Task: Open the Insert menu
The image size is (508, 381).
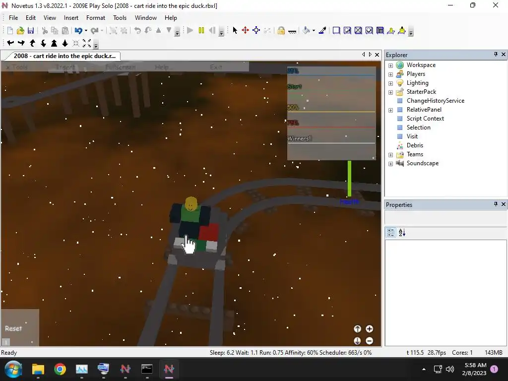Action: coord(71,18)
